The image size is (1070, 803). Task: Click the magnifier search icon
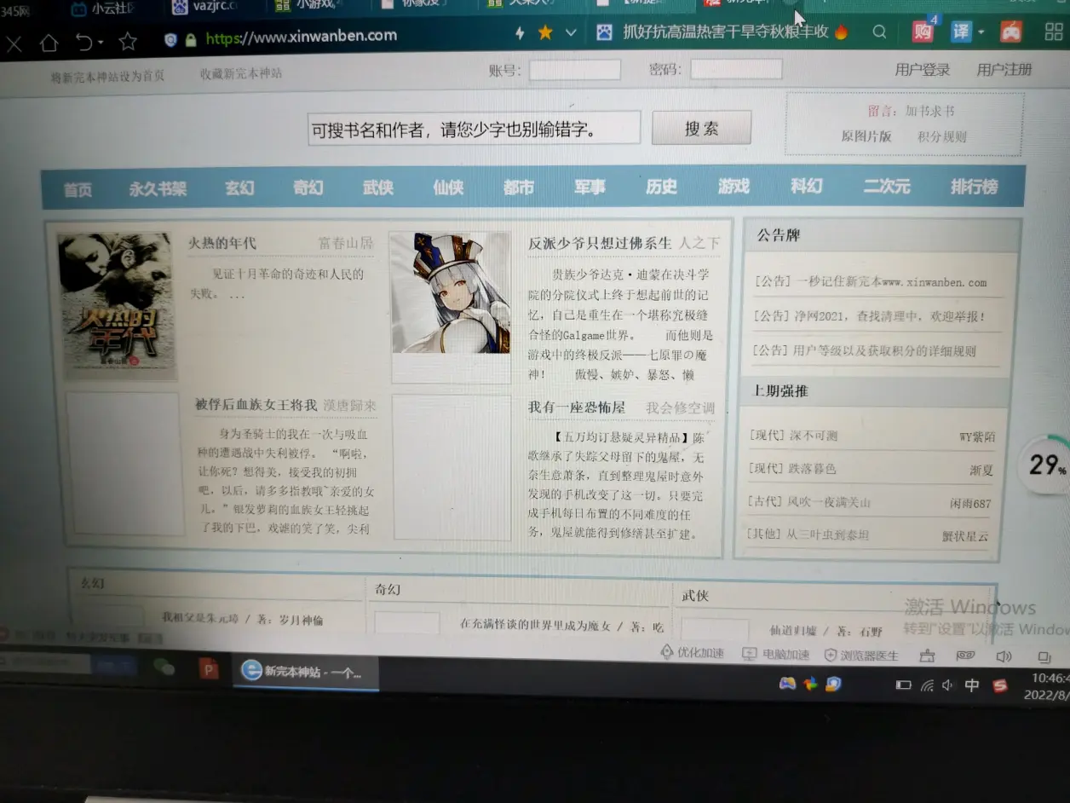(879, 32)
